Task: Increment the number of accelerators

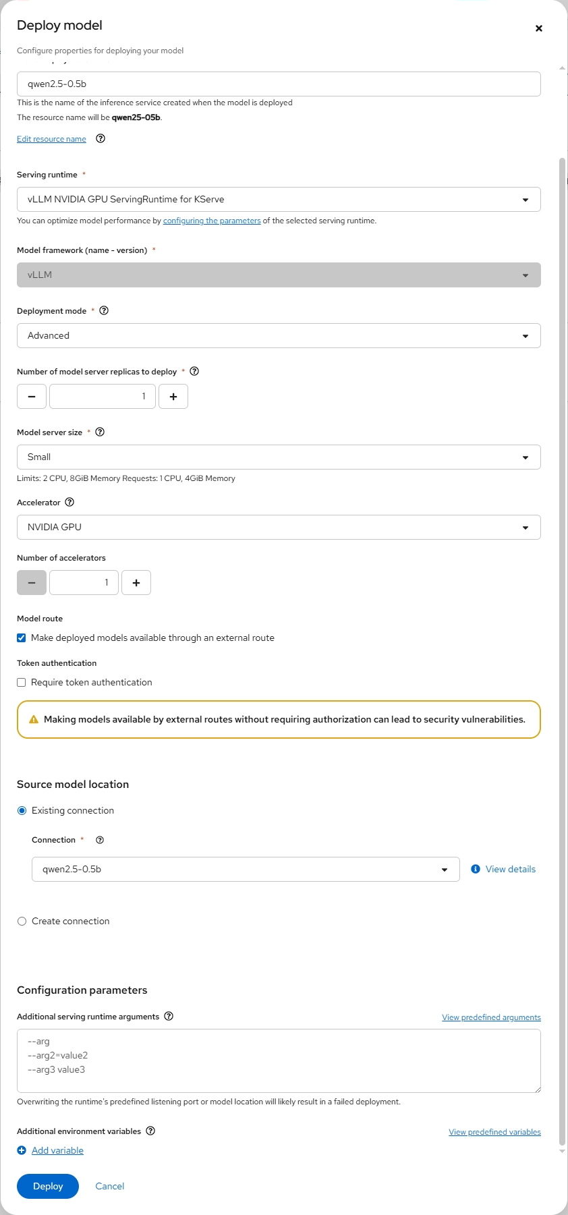Action: coord(136,582)
